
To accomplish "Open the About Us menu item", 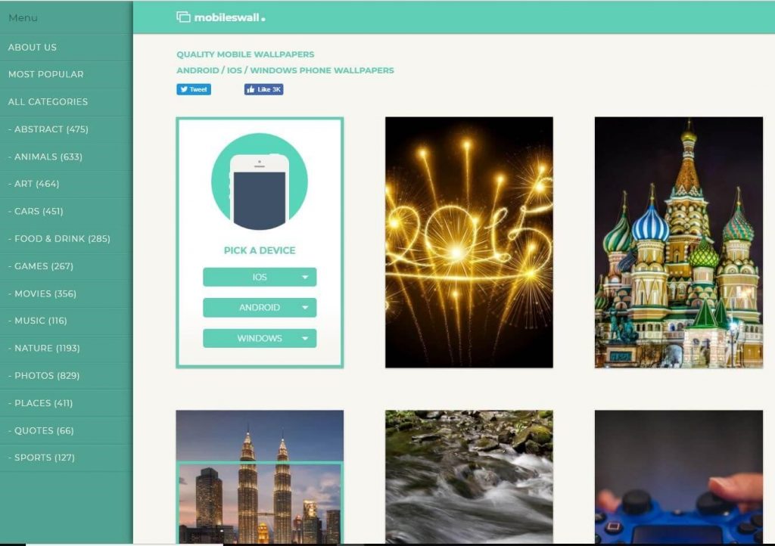I will 67,48.
